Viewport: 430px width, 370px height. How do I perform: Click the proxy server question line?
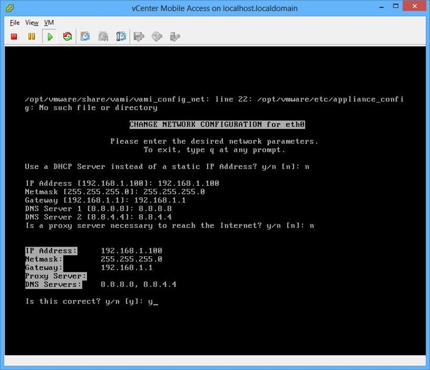pos(169,226)
